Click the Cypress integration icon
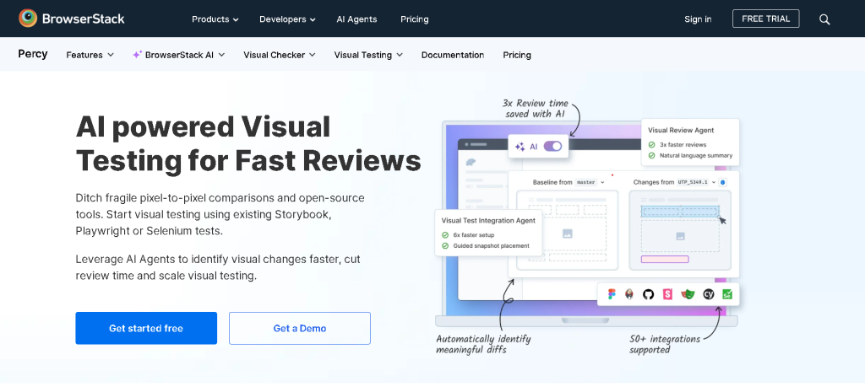 (x=709, y=294)
